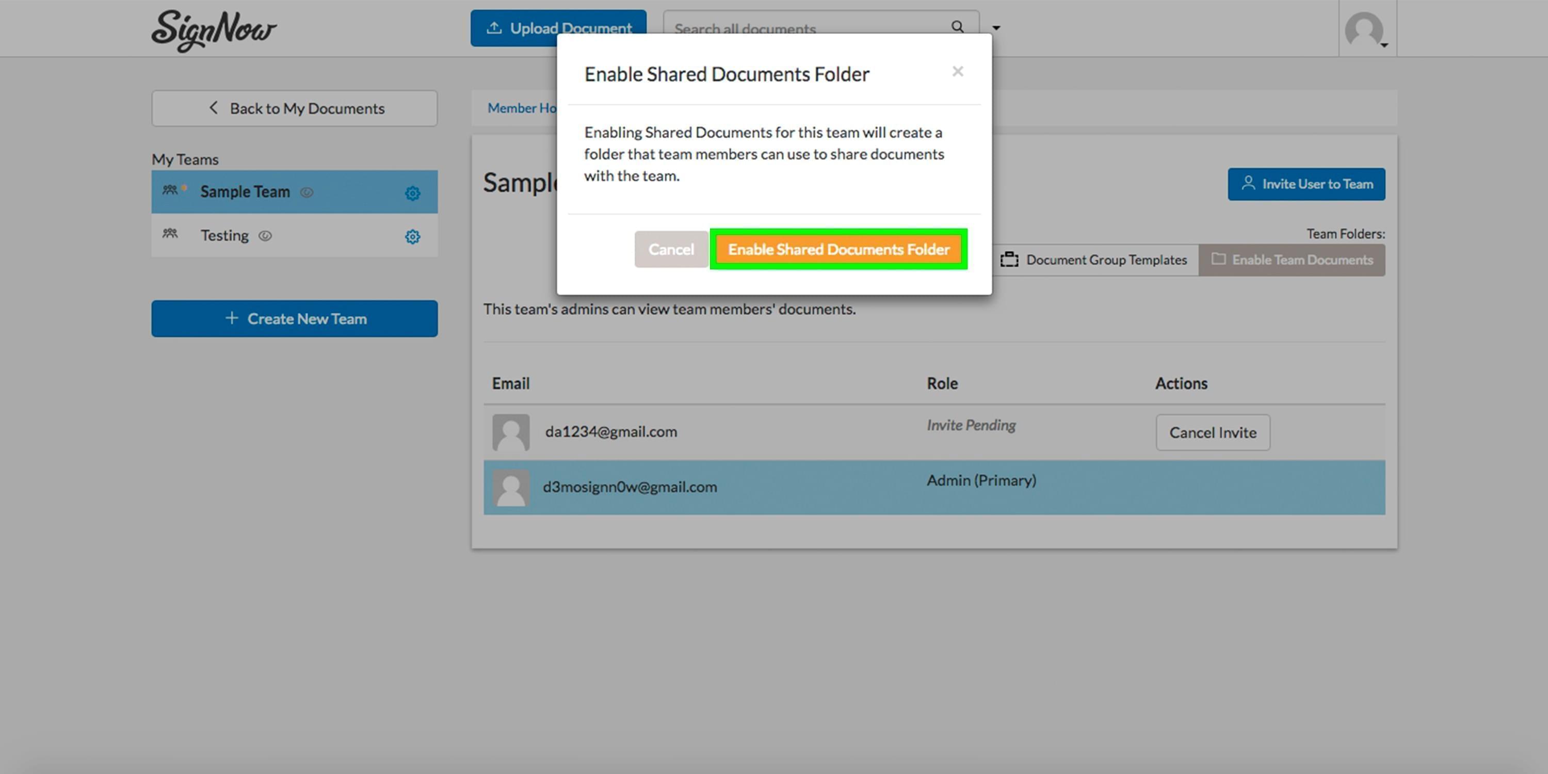Click inside the Search all documents field
The height and width of the screenshot is (774, 1548).
(x=781, y=28)
